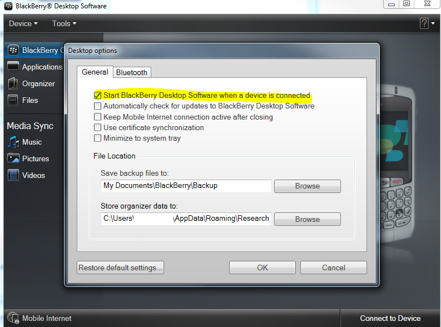Select the Applications icon
This screenshot has width=441, height=327.
coord(13,67)
